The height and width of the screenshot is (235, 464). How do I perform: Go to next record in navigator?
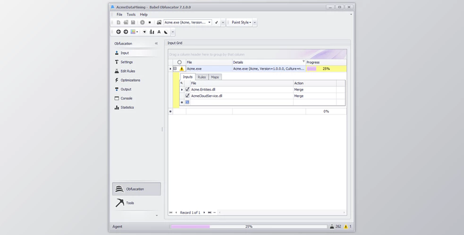pos(204,213)
